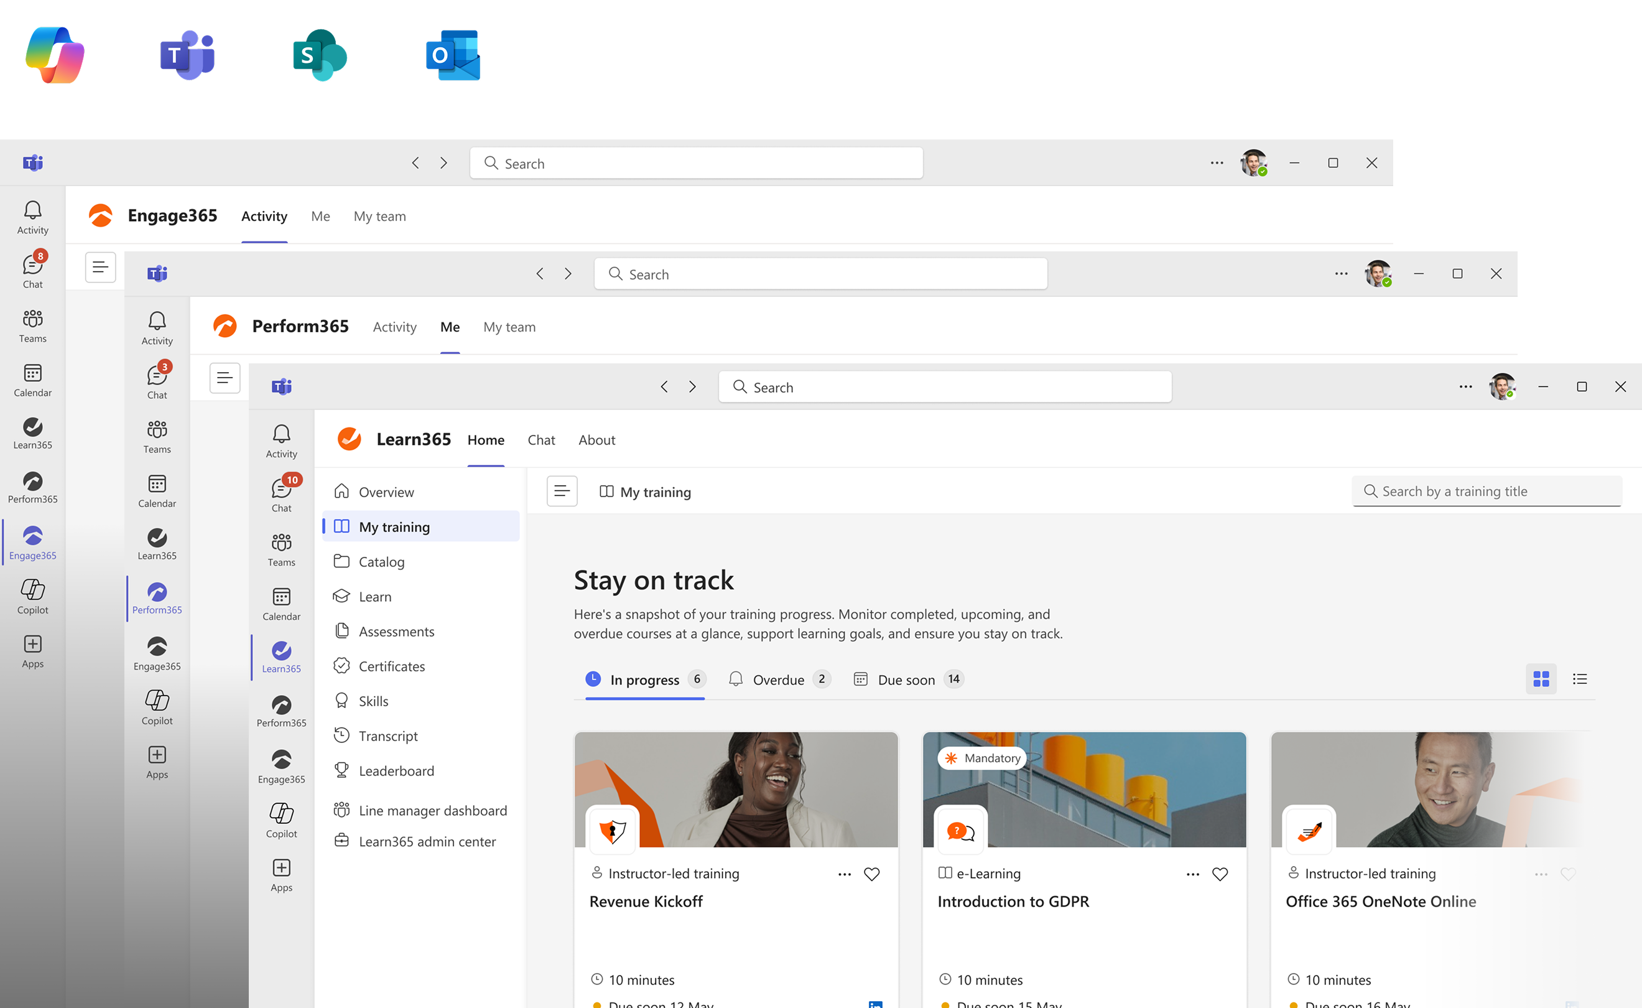Open Skills in Learn365 menu
Screen dimensions: 1642x1008
tap(421, 701)
